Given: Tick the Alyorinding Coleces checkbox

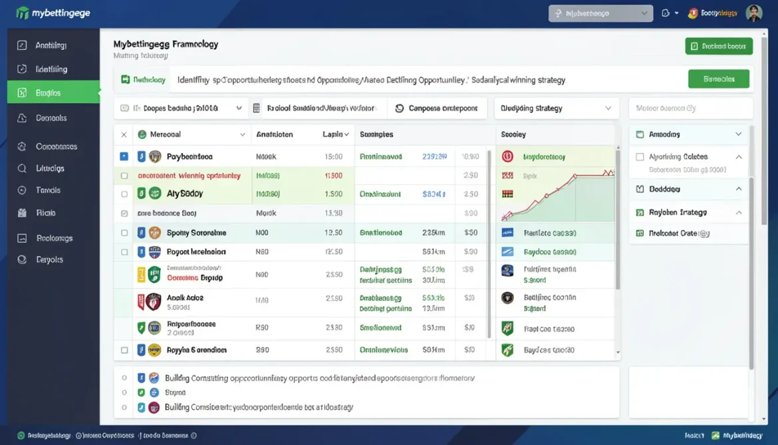Looking at the screenshot, I should pos(640,157).
